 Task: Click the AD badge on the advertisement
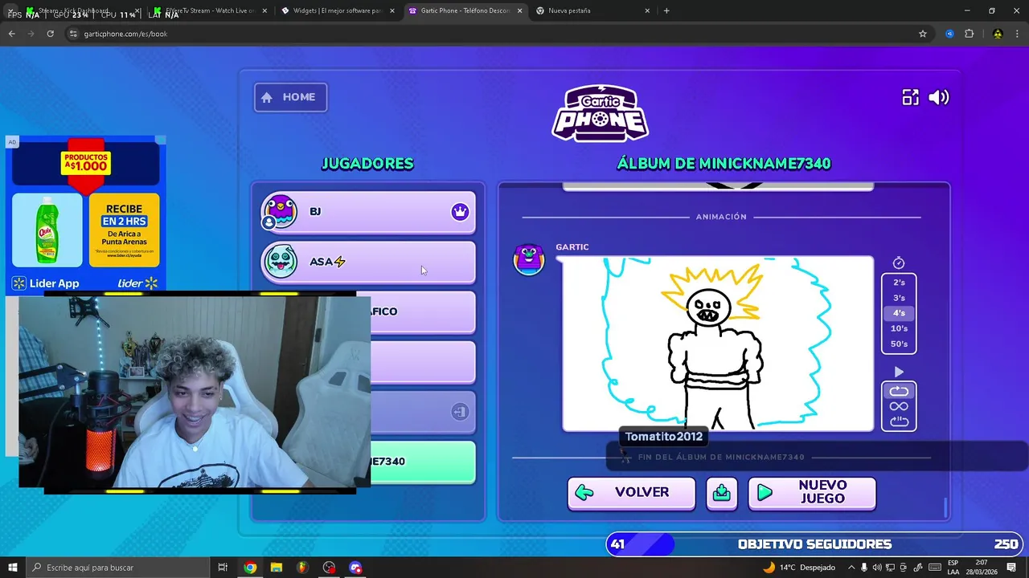coord(12,142)
